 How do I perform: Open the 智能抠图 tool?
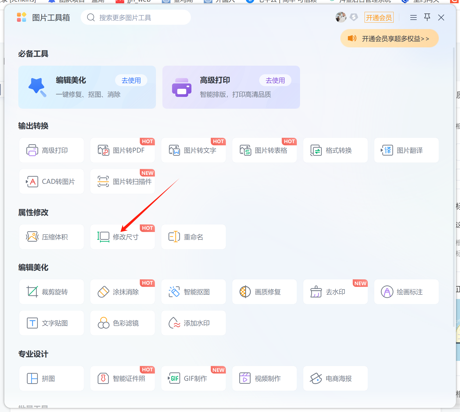tap(194, 292)
